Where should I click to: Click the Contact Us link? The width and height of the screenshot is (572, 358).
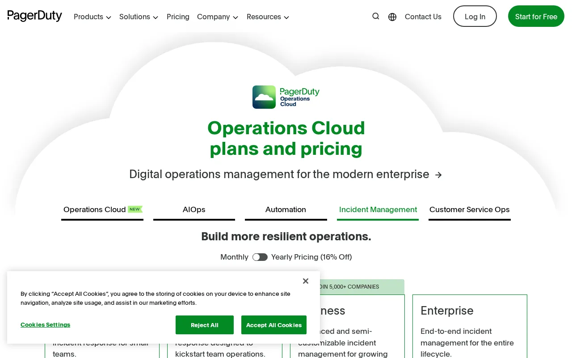423,17
